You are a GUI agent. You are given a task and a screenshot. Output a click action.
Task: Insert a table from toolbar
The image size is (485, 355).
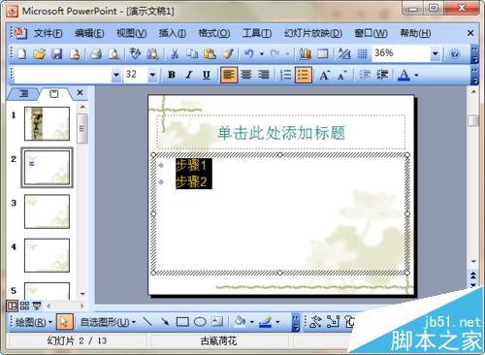click(x=322, y=53)
